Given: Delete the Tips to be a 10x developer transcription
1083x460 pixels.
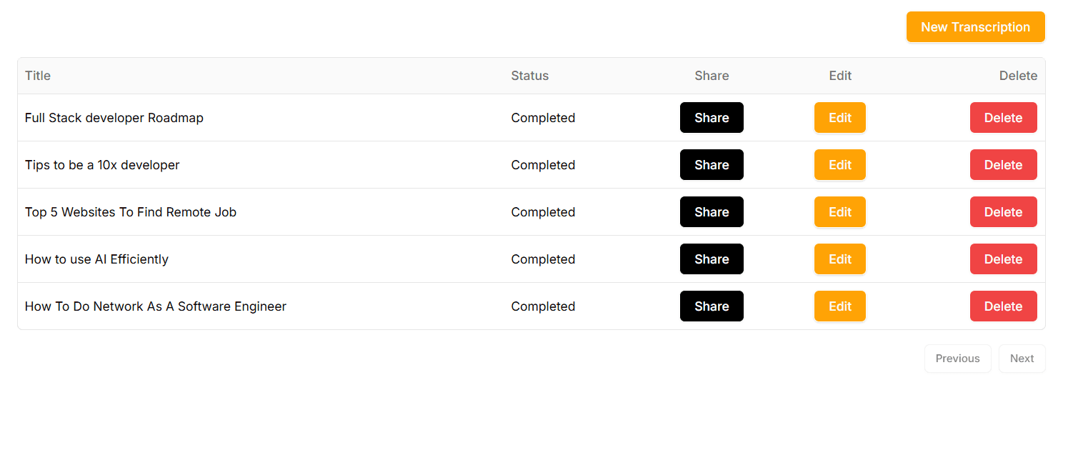Looking at the screenshot, I should pos(1003,164).
